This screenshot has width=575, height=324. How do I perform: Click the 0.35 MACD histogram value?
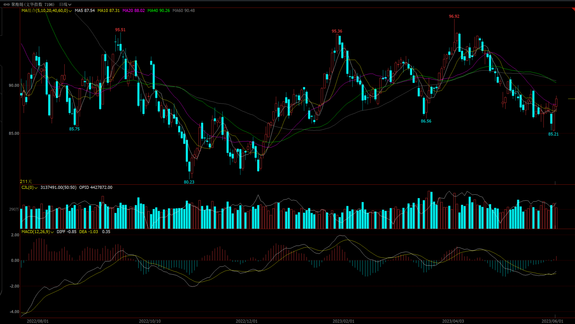(106, 232)
